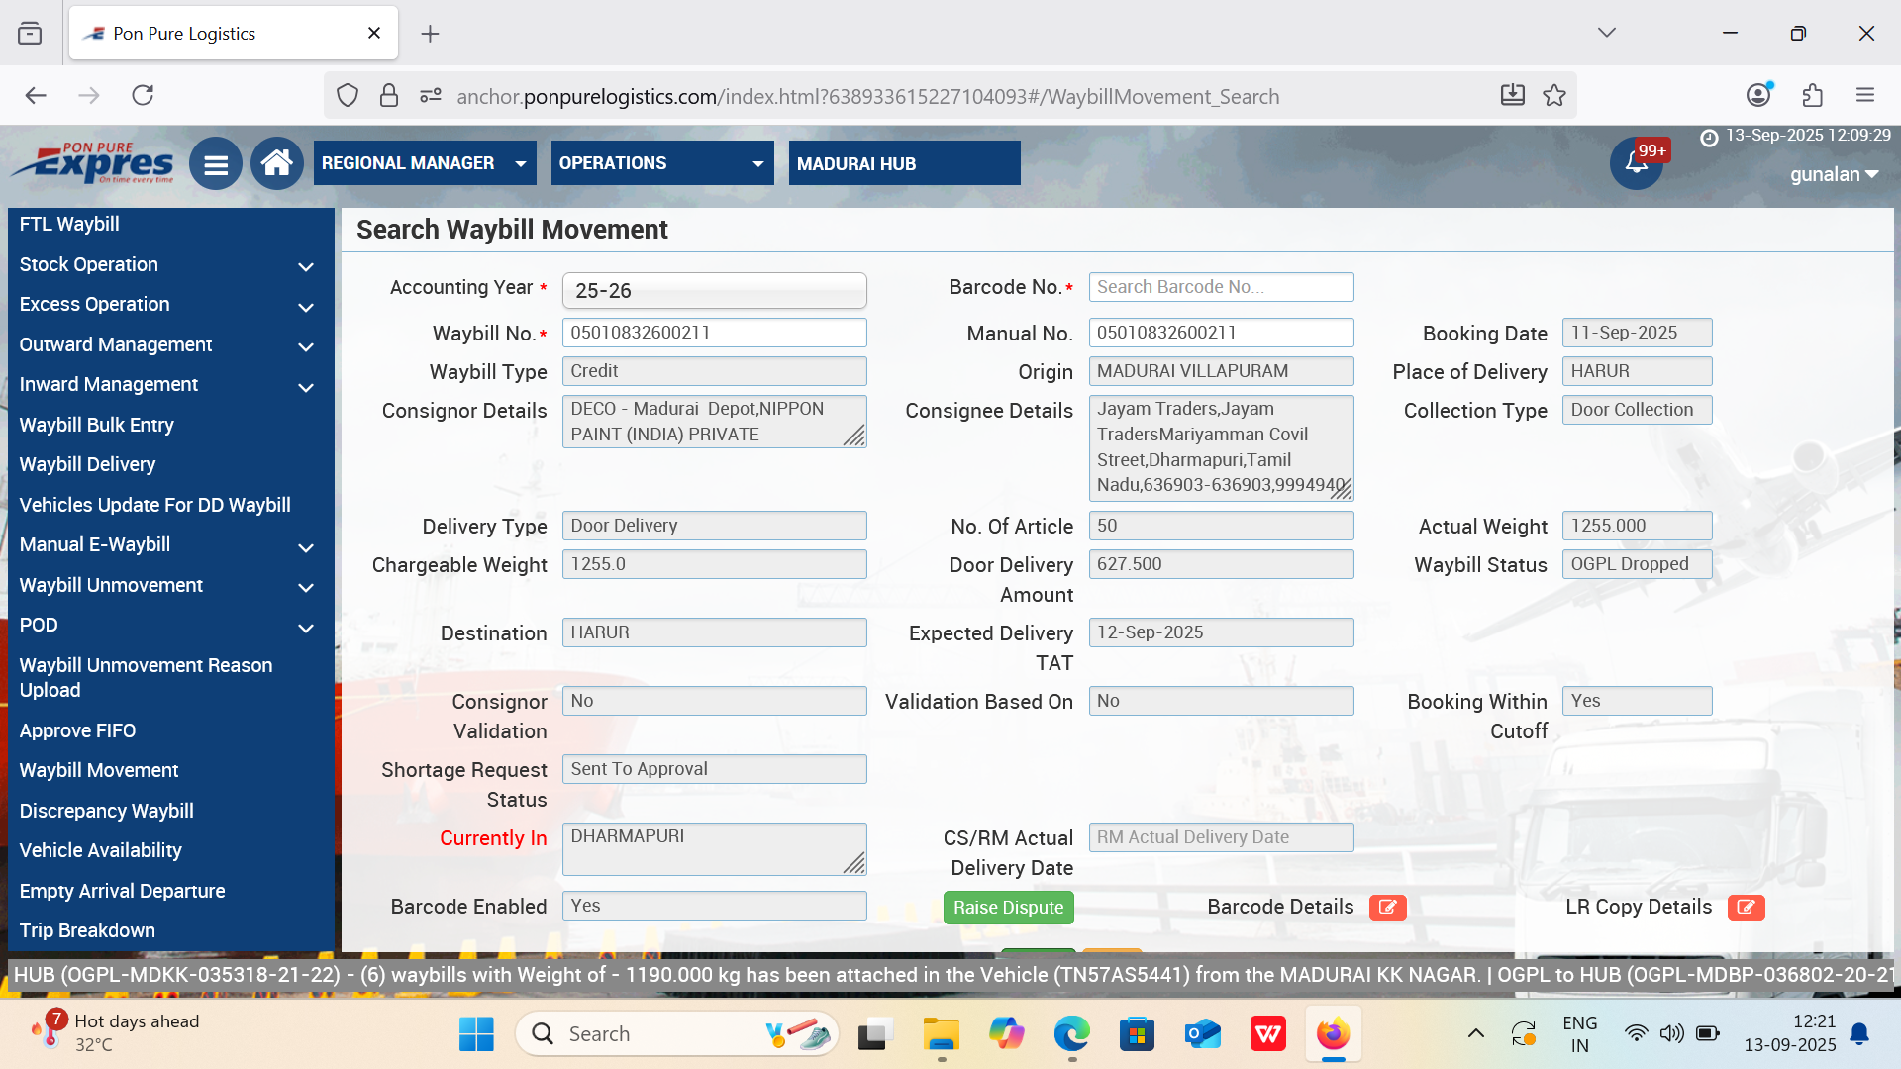The width and height of the screenshot is (1901, 1069).
Task: Click the Barcode Details edit icon
Action: tap(1387, 907)
